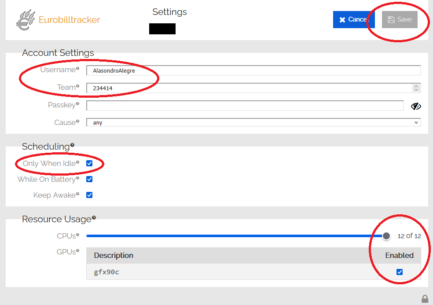The height and width of the screenshot is (305, 433).
Task: Click into the Passkey field
Action: [245, 106]
